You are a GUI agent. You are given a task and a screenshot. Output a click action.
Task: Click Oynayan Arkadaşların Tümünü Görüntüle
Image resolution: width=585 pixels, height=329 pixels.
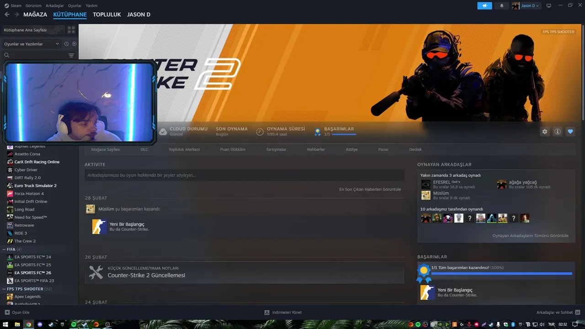coord(530,236)
